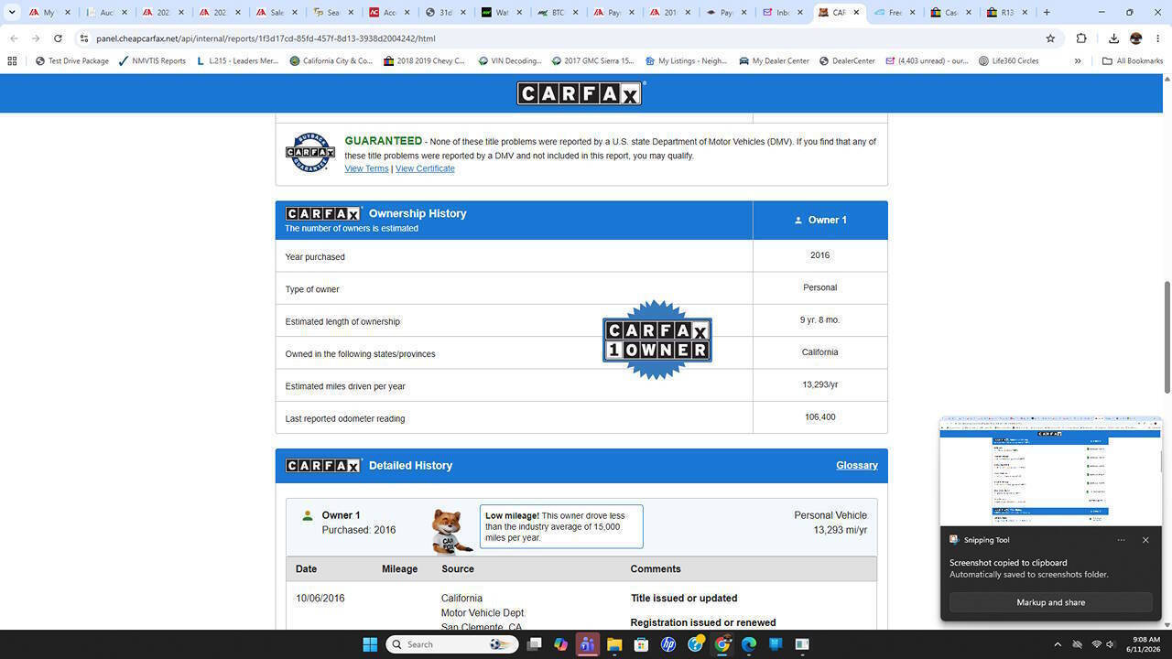Open the Chrome downloads panel

(x=1113, y=38)
